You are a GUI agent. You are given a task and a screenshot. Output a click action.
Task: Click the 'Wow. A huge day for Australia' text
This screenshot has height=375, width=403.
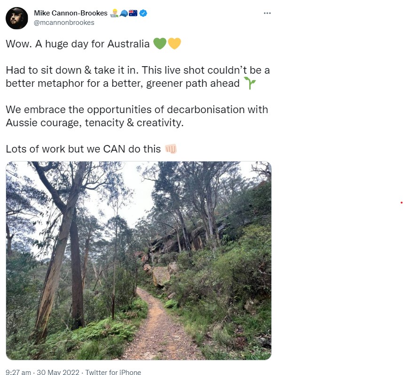(x=78, y=44)
